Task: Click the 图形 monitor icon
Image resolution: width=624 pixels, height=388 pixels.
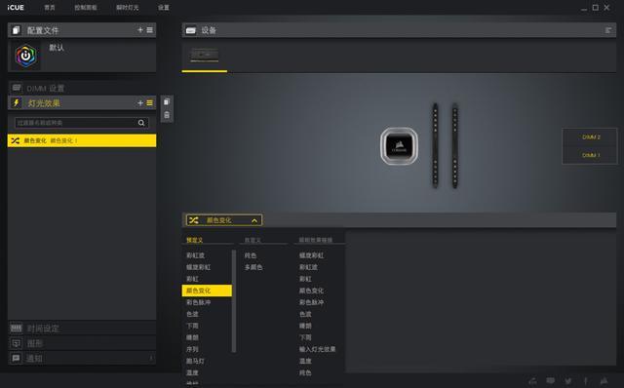Action: (x=17, y=343)
